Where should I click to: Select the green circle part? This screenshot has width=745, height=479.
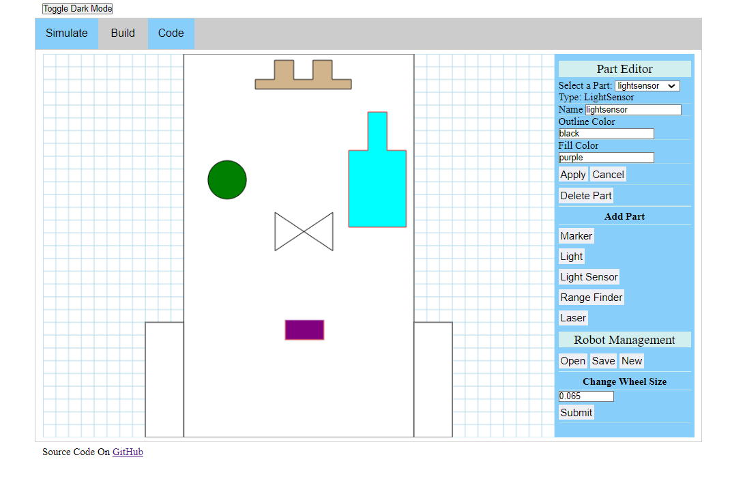(x=227, y=179)
